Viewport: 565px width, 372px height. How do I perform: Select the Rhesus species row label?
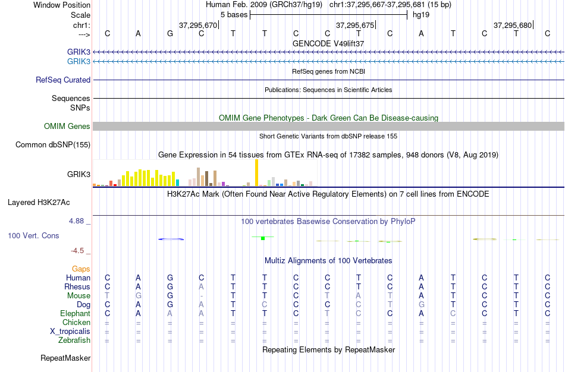point(77,286)
